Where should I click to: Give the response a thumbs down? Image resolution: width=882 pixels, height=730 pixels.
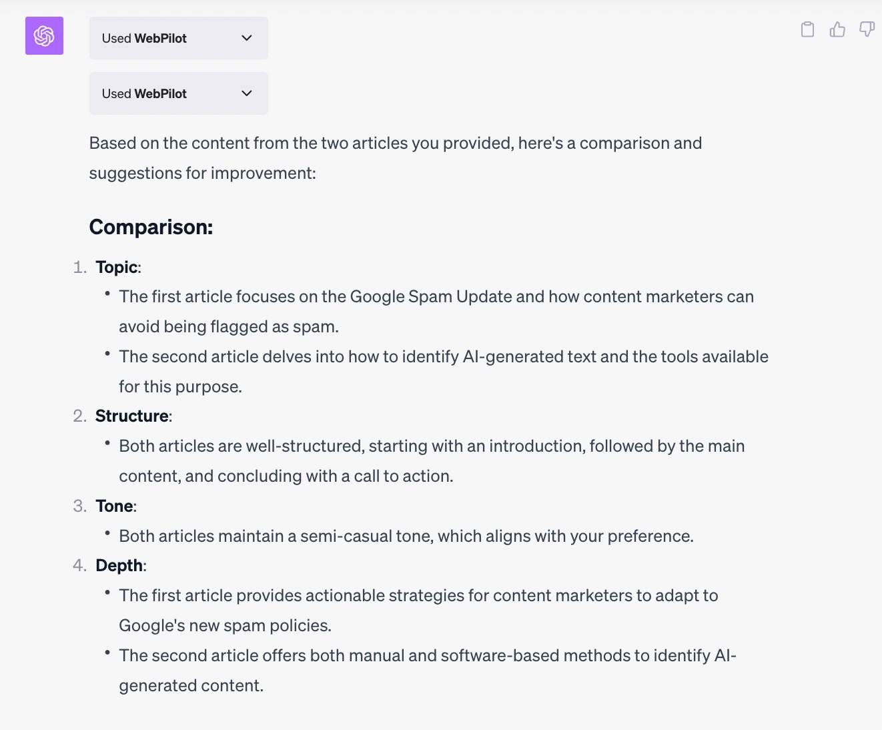[866, 29]
